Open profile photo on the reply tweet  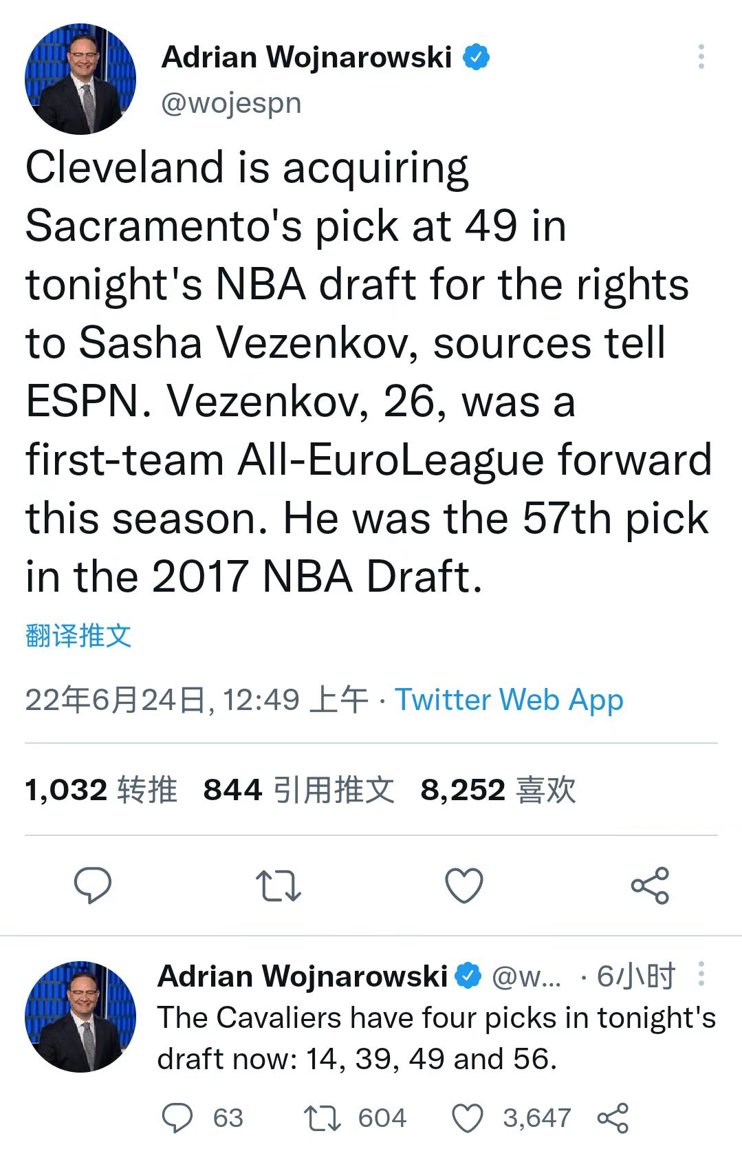[x=80, y=1016]
